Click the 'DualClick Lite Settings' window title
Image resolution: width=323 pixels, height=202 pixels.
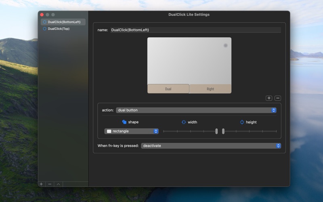pos(189,15)
